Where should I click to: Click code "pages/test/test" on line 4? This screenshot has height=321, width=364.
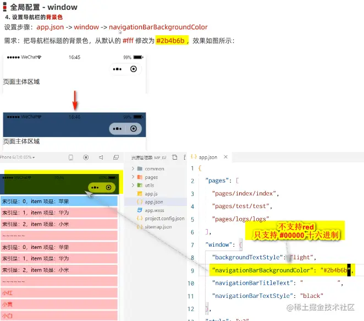coord(241,206)
